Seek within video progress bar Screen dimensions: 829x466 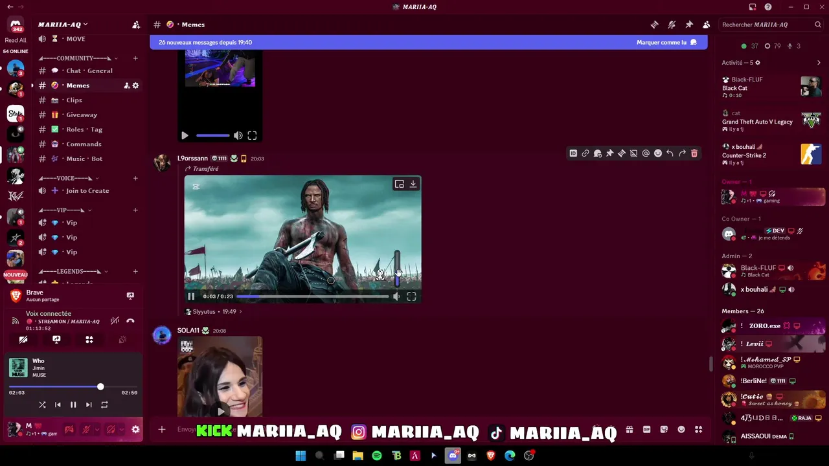(312, 296)
